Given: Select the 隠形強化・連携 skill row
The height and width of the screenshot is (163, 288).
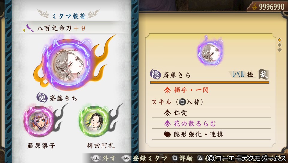Looking at the screenshot, I should point(211,134).
